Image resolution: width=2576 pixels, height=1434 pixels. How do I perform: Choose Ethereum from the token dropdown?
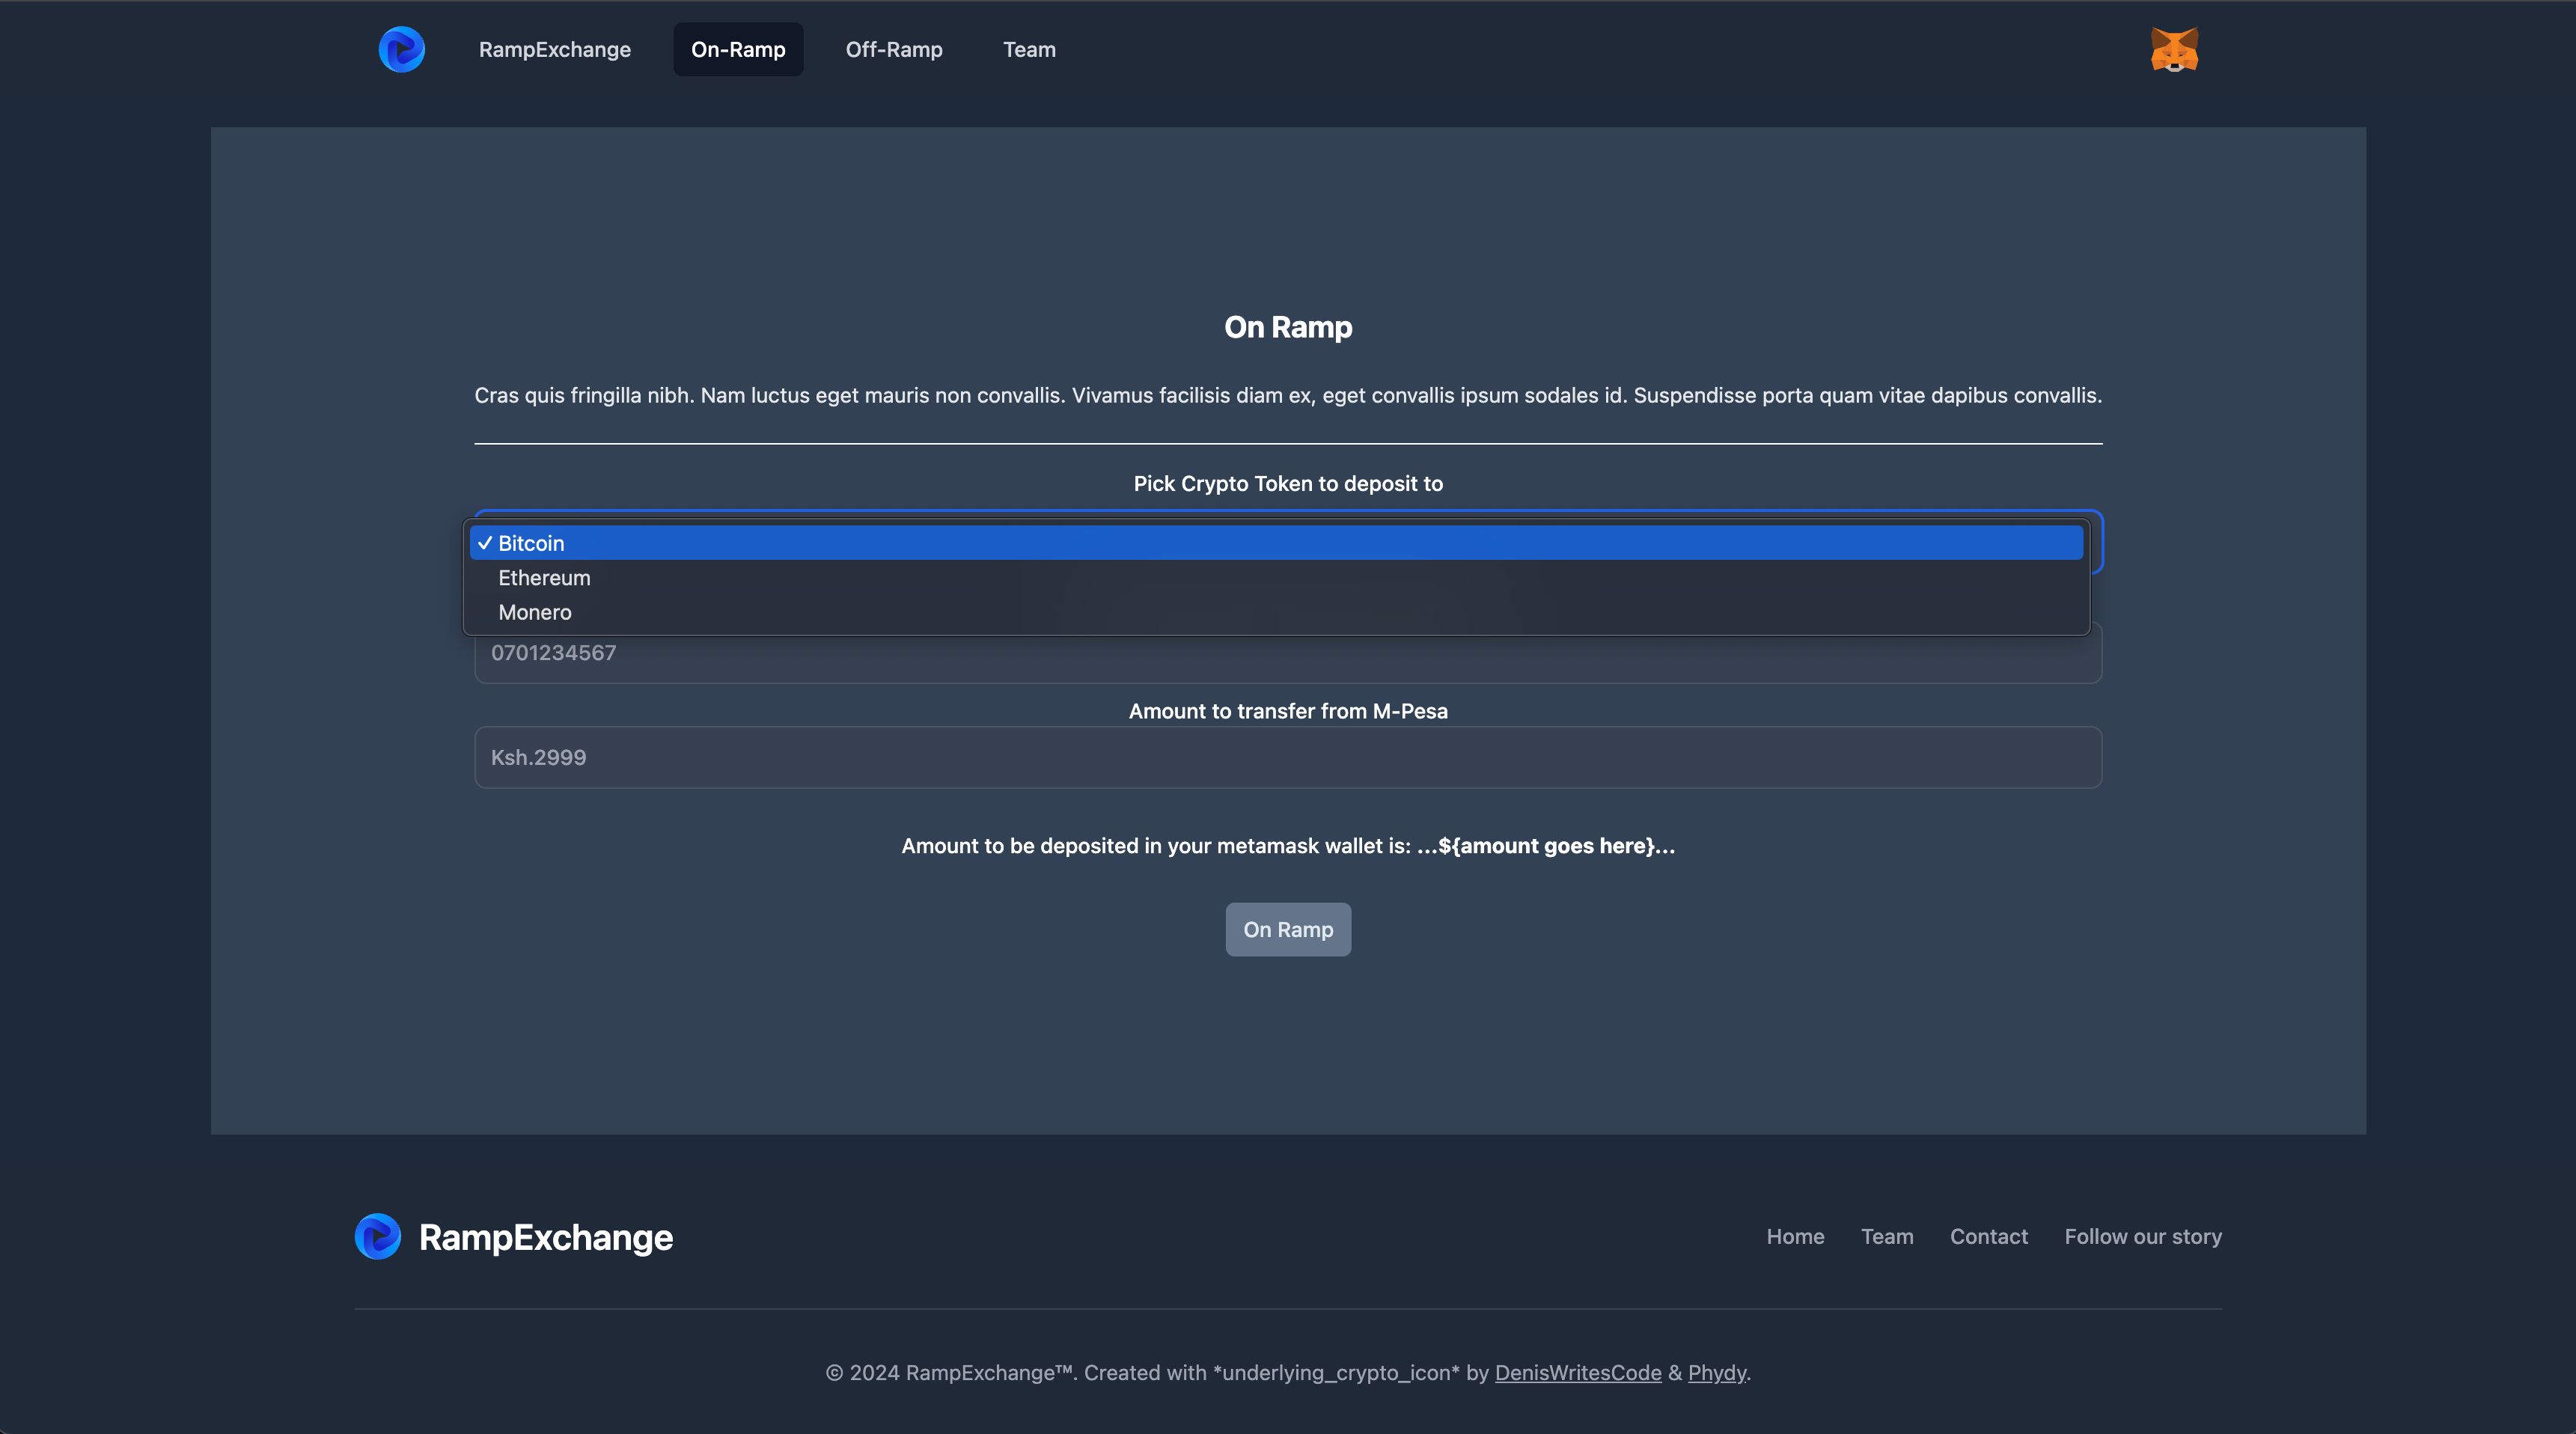(x=1276, y=578)
